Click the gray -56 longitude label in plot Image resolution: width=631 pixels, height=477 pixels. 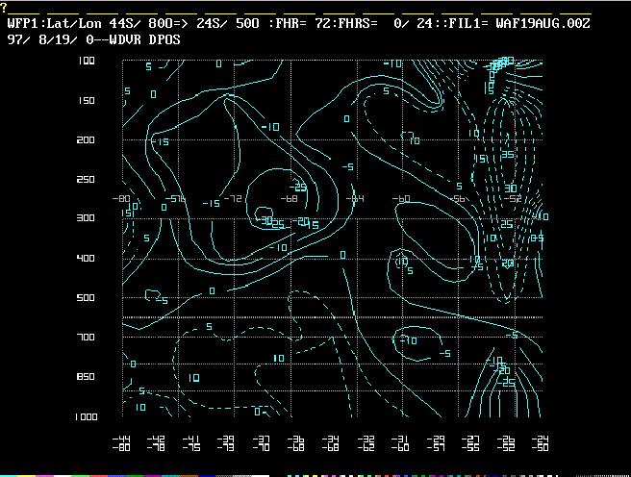pyautogui.click(x=457, y=199)
